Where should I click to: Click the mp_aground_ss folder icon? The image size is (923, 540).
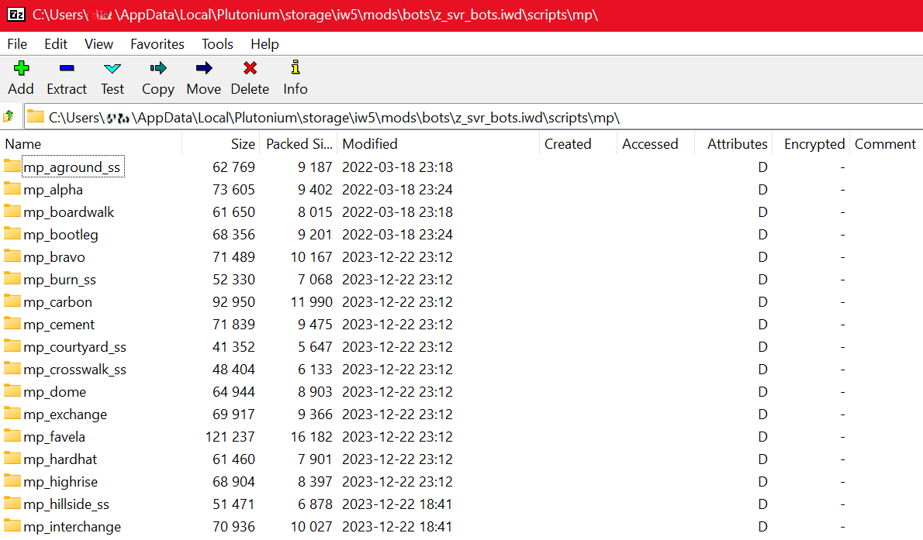pos(12,166)
